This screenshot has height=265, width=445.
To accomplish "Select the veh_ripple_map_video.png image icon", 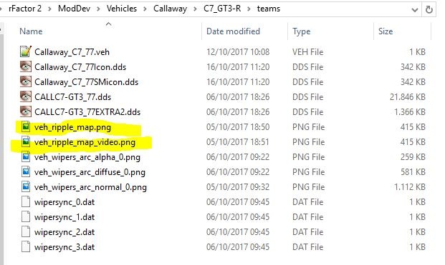I will 26,141.
